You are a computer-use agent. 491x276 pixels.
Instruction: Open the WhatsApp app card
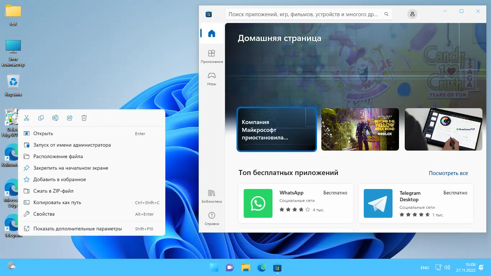pos(295,203)
